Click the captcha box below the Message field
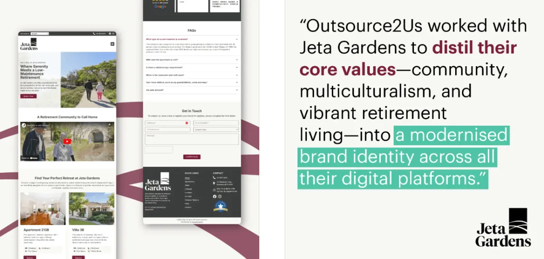The width and height of the screenshot is (544, 259). click(159, 150)
